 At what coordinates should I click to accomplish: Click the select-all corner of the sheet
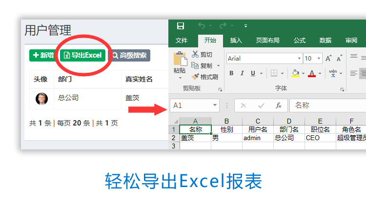pos(174,121)
